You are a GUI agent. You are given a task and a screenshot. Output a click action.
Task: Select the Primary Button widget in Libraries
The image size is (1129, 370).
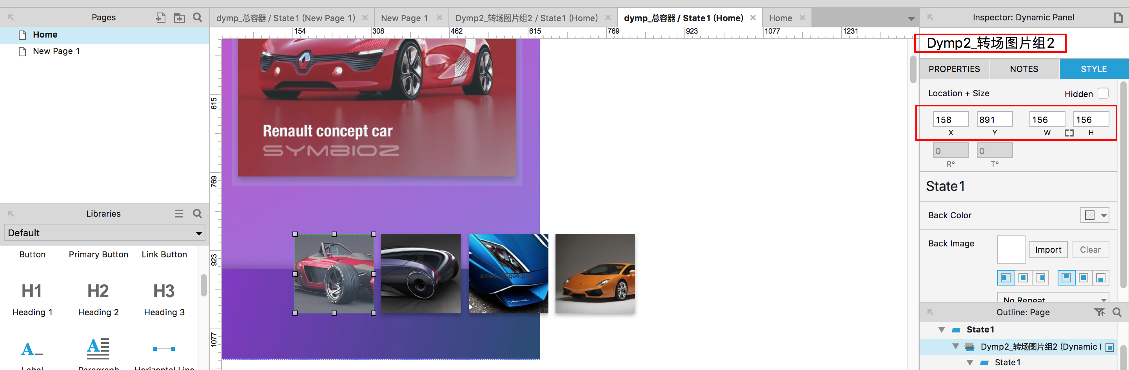coord(98,255)
